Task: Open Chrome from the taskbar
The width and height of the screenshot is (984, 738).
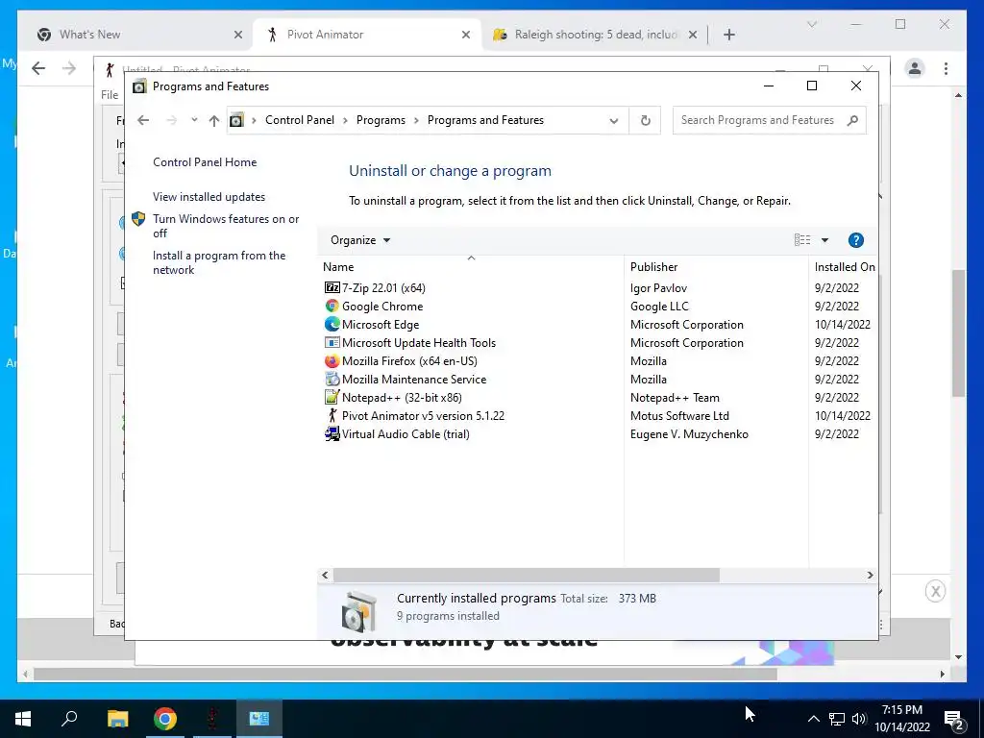Action: click(165, 719)
